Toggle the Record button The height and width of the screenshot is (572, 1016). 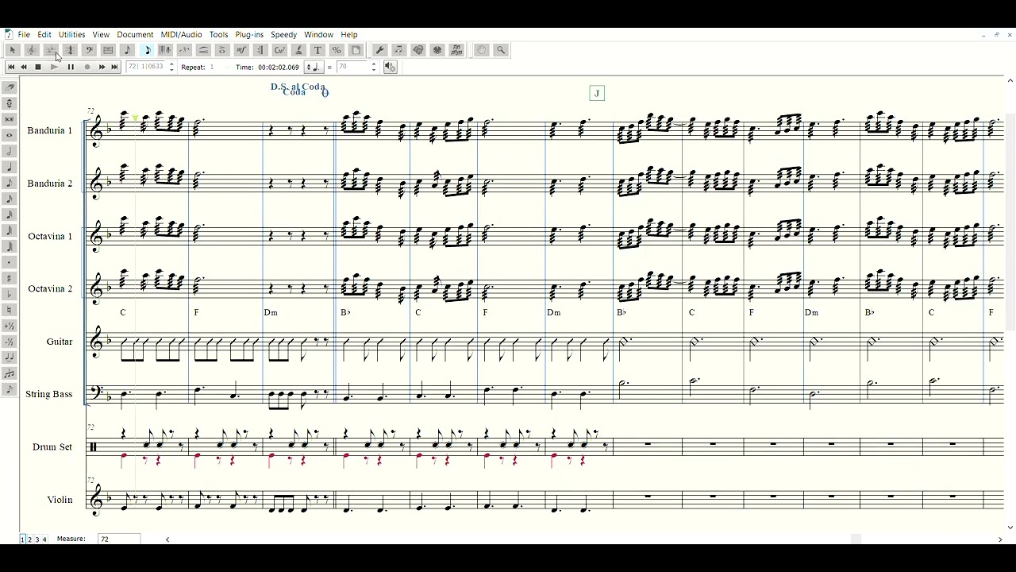click(87, 68)
